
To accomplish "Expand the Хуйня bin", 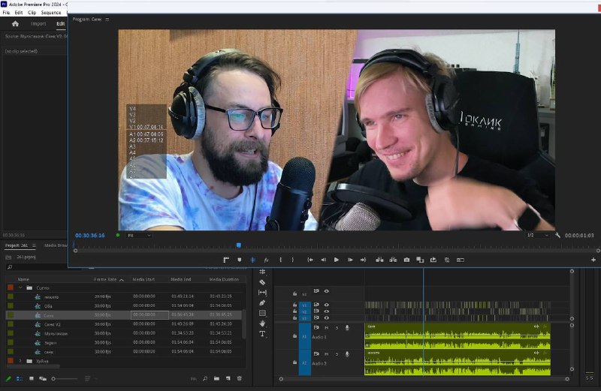I will (x=21, y=361).
